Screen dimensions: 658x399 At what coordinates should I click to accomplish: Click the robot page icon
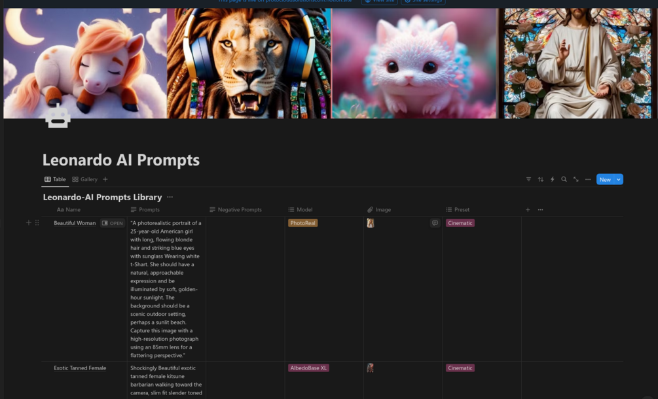click(x=58, y=116)
